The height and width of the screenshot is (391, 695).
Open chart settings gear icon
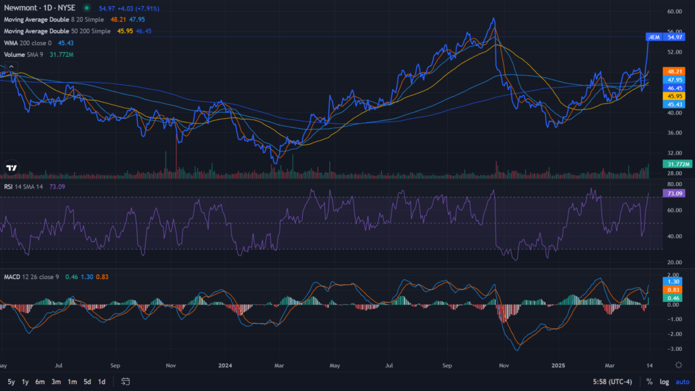coord(678,365)
